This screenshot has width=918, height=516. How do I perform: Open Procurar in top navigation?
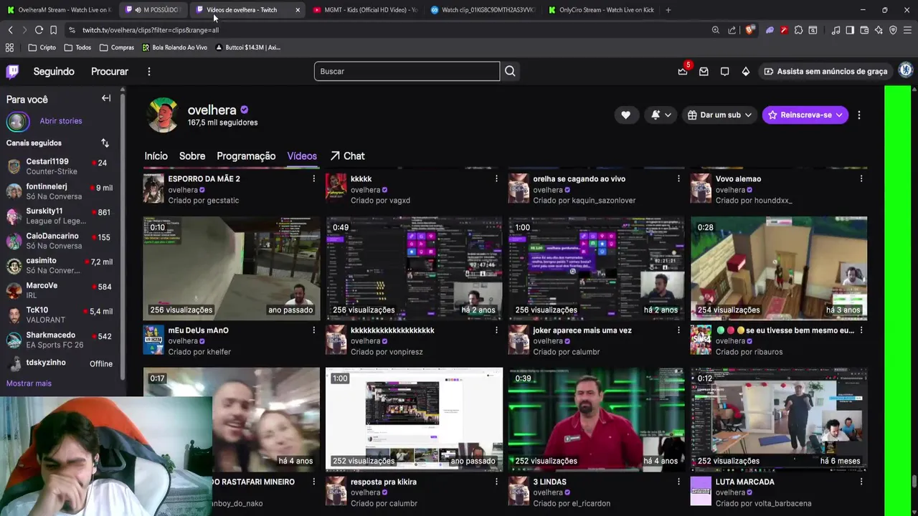point(110,72)
